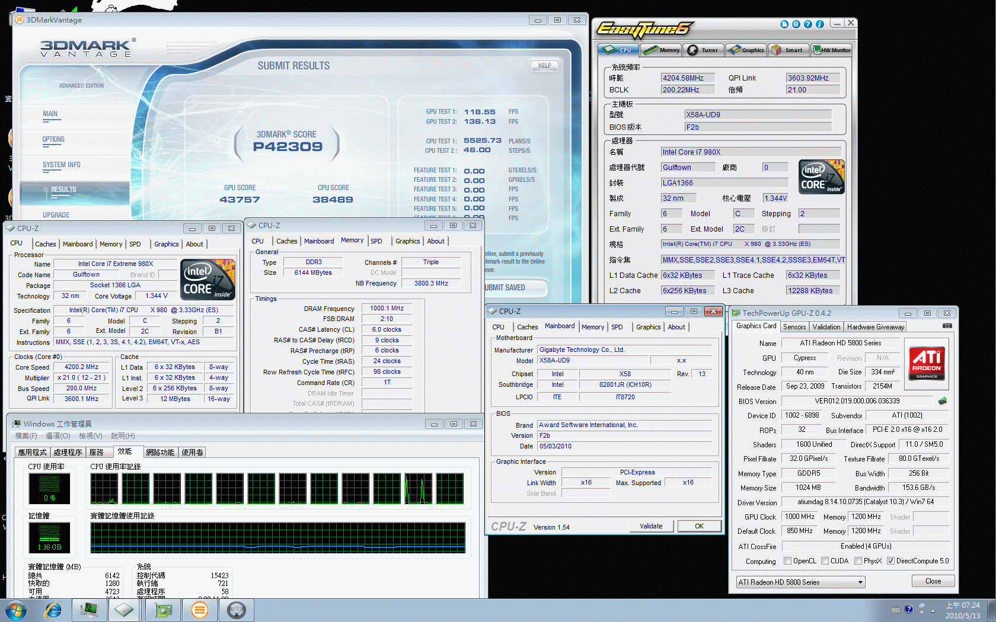Click the 3DMark Vantage orange taskbar icon
Image resolution: width=996 pixels, height=622 pixels.
(200, 610)
